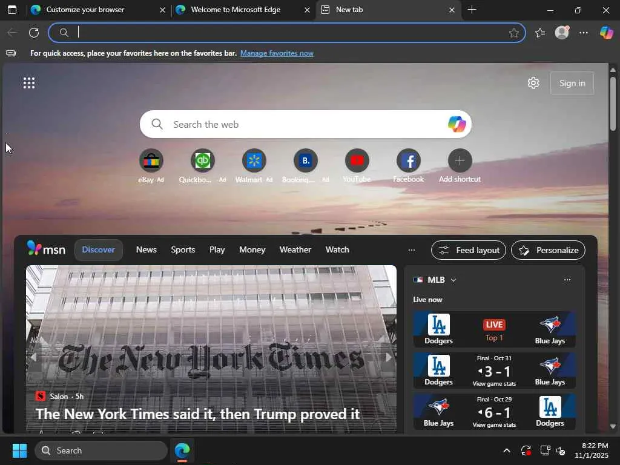Viewport: 620px width, 465px height.
Task: Open new tab plus button
Action: coord(472,10)
